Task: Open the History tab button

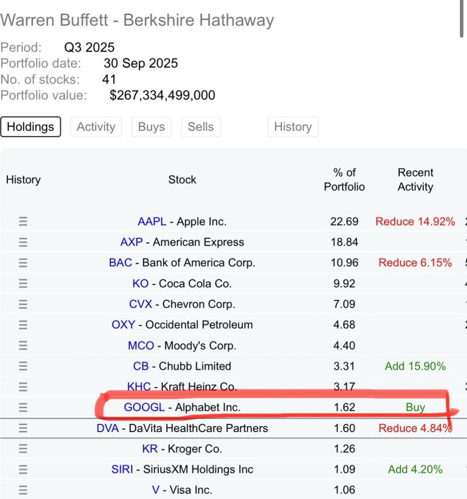Action: tap(293, 127)
